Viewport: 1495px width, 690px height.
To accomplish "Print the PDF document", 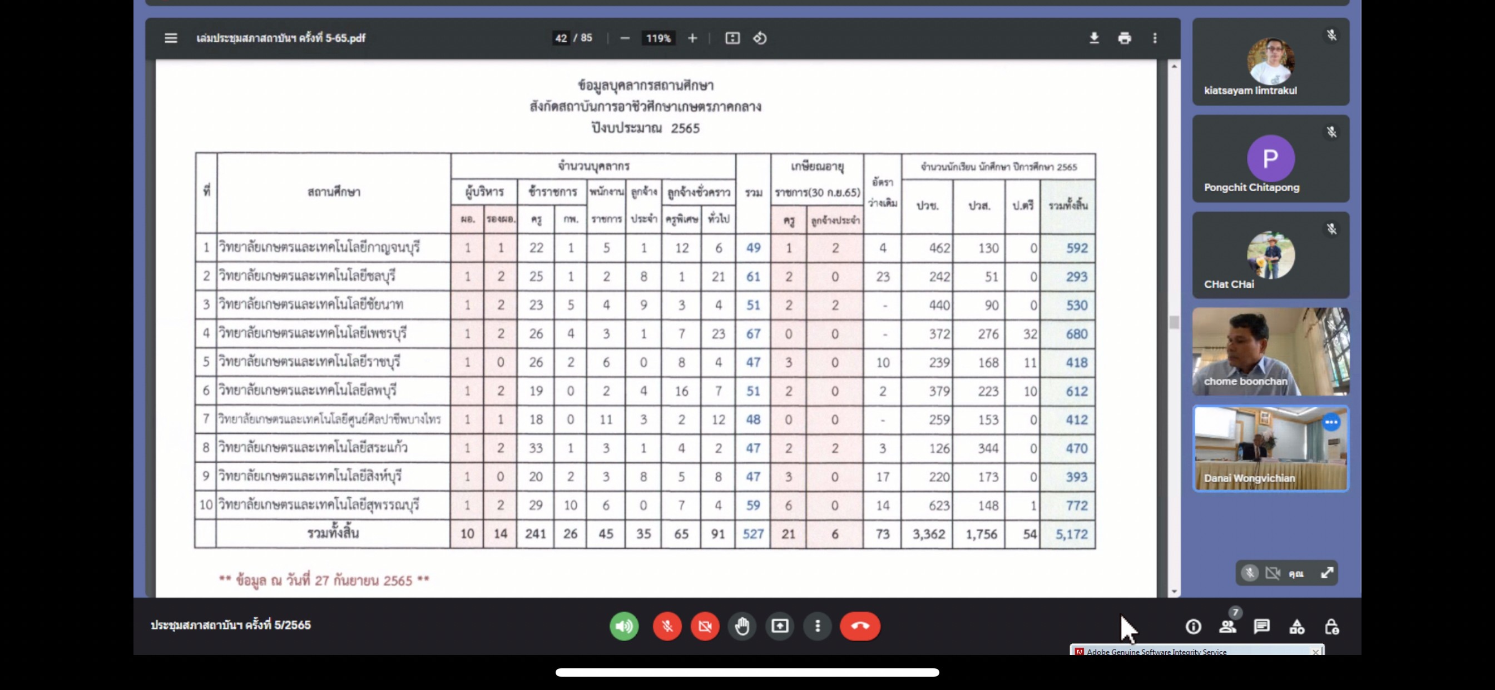I will point(1124,38).
